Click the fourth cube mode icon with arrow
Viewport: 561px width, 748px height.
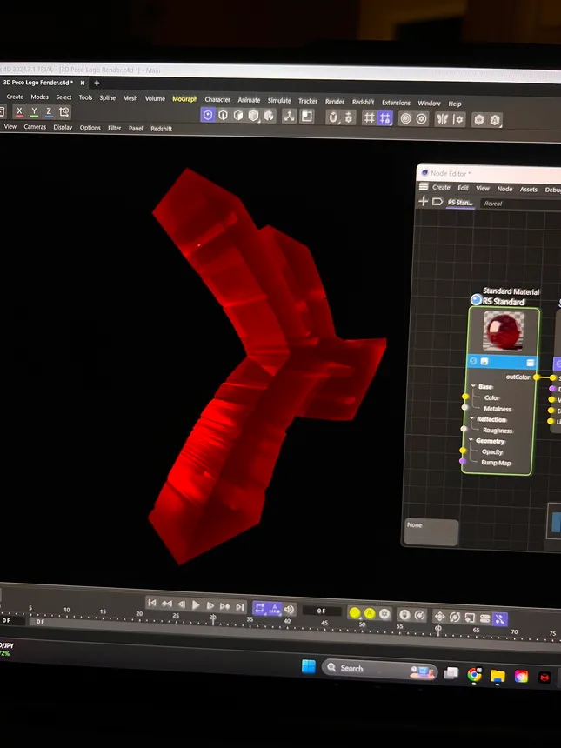point(253,116)
